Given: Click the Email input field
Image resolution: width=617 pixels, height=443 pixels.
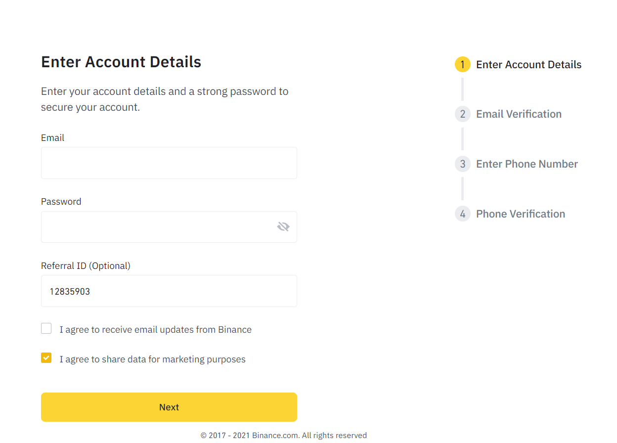Looking at the screenshot, I should 169,163.
